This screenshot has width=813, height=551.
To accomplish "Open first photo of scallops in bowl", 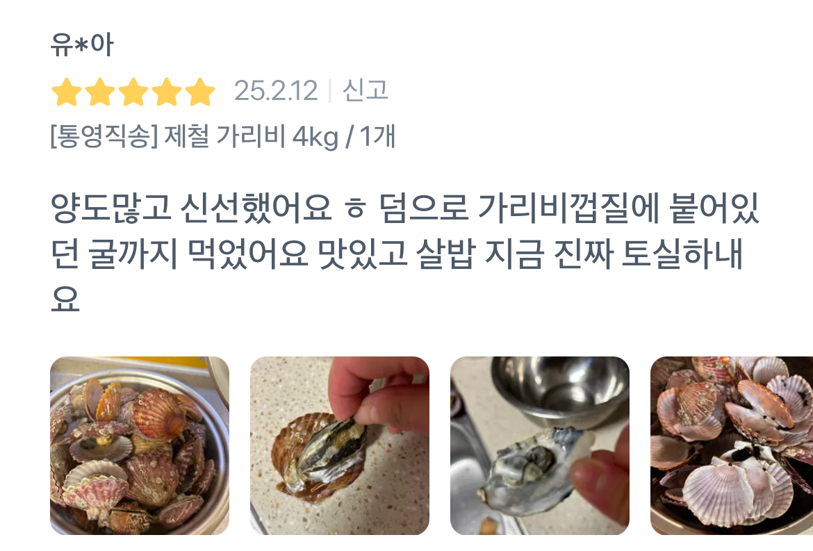I will 140,445.
